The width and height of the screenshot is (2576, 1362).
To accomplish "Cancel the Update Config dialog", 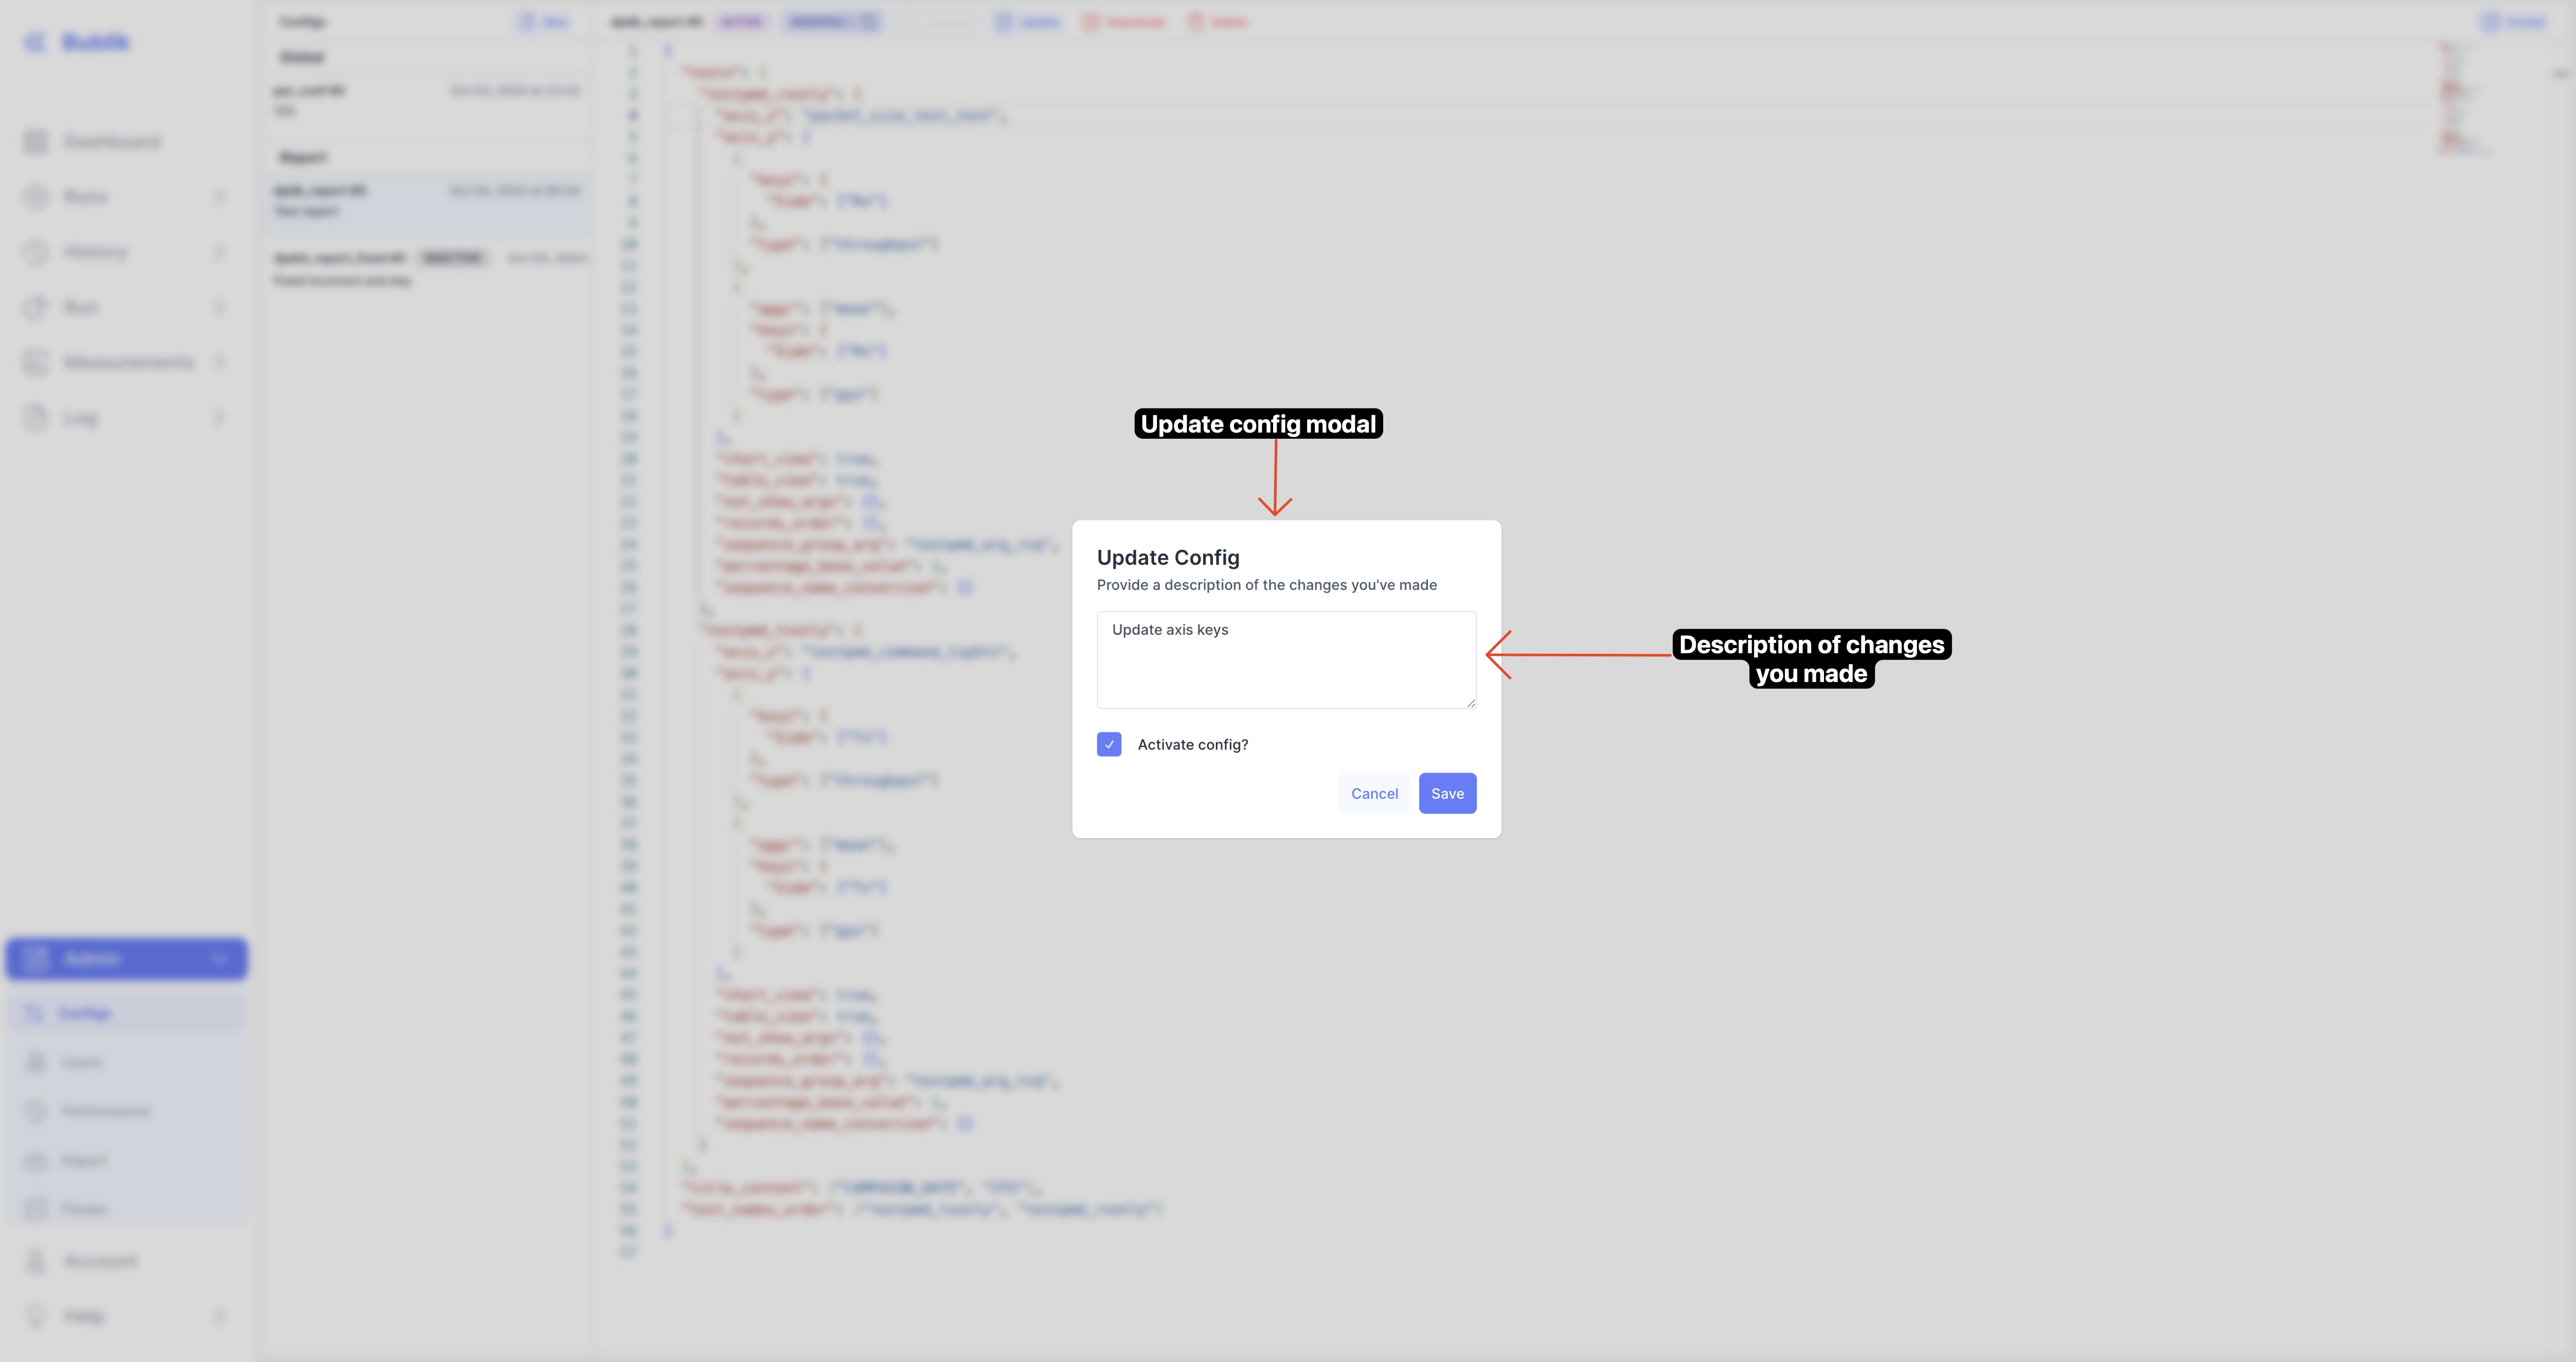I will click(1374, 793).
